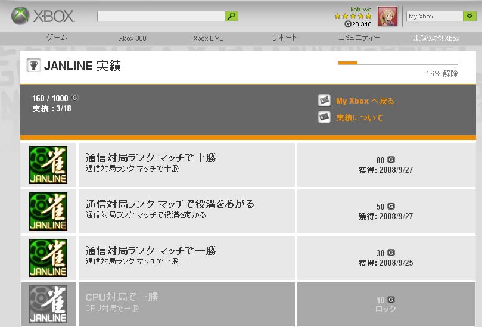Click the icon beside 実績について

[324, 117]
